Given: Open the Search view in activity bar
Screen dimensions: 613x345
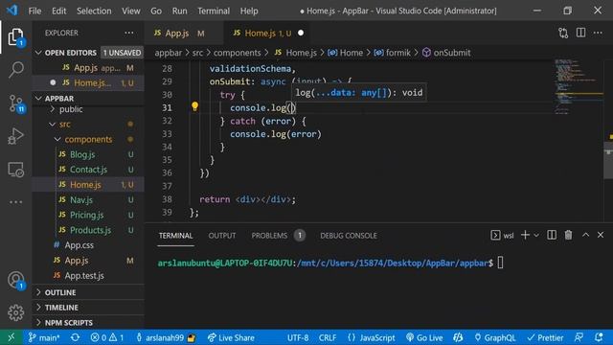Looking at the screenshot, I should [16, 70].
